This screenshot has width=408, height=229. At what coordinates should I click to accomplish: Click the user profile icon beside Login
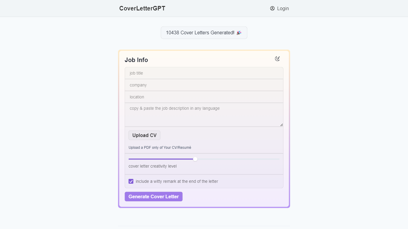tap(272, 8)
